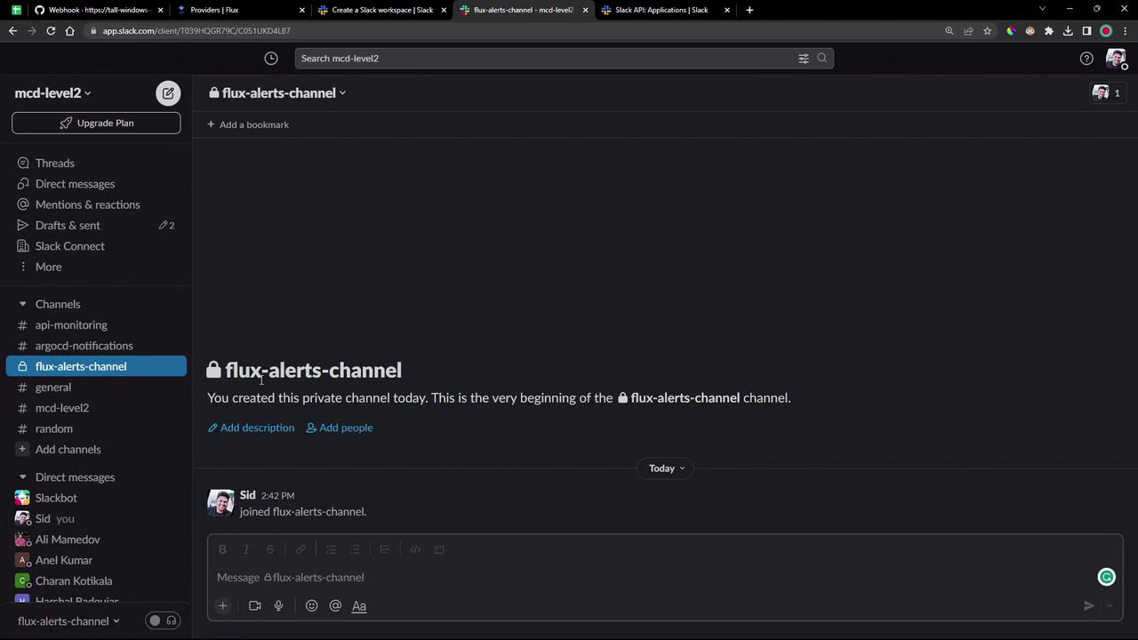
Task: Apply italic formatting in message composer
Action: coord(246,549)
